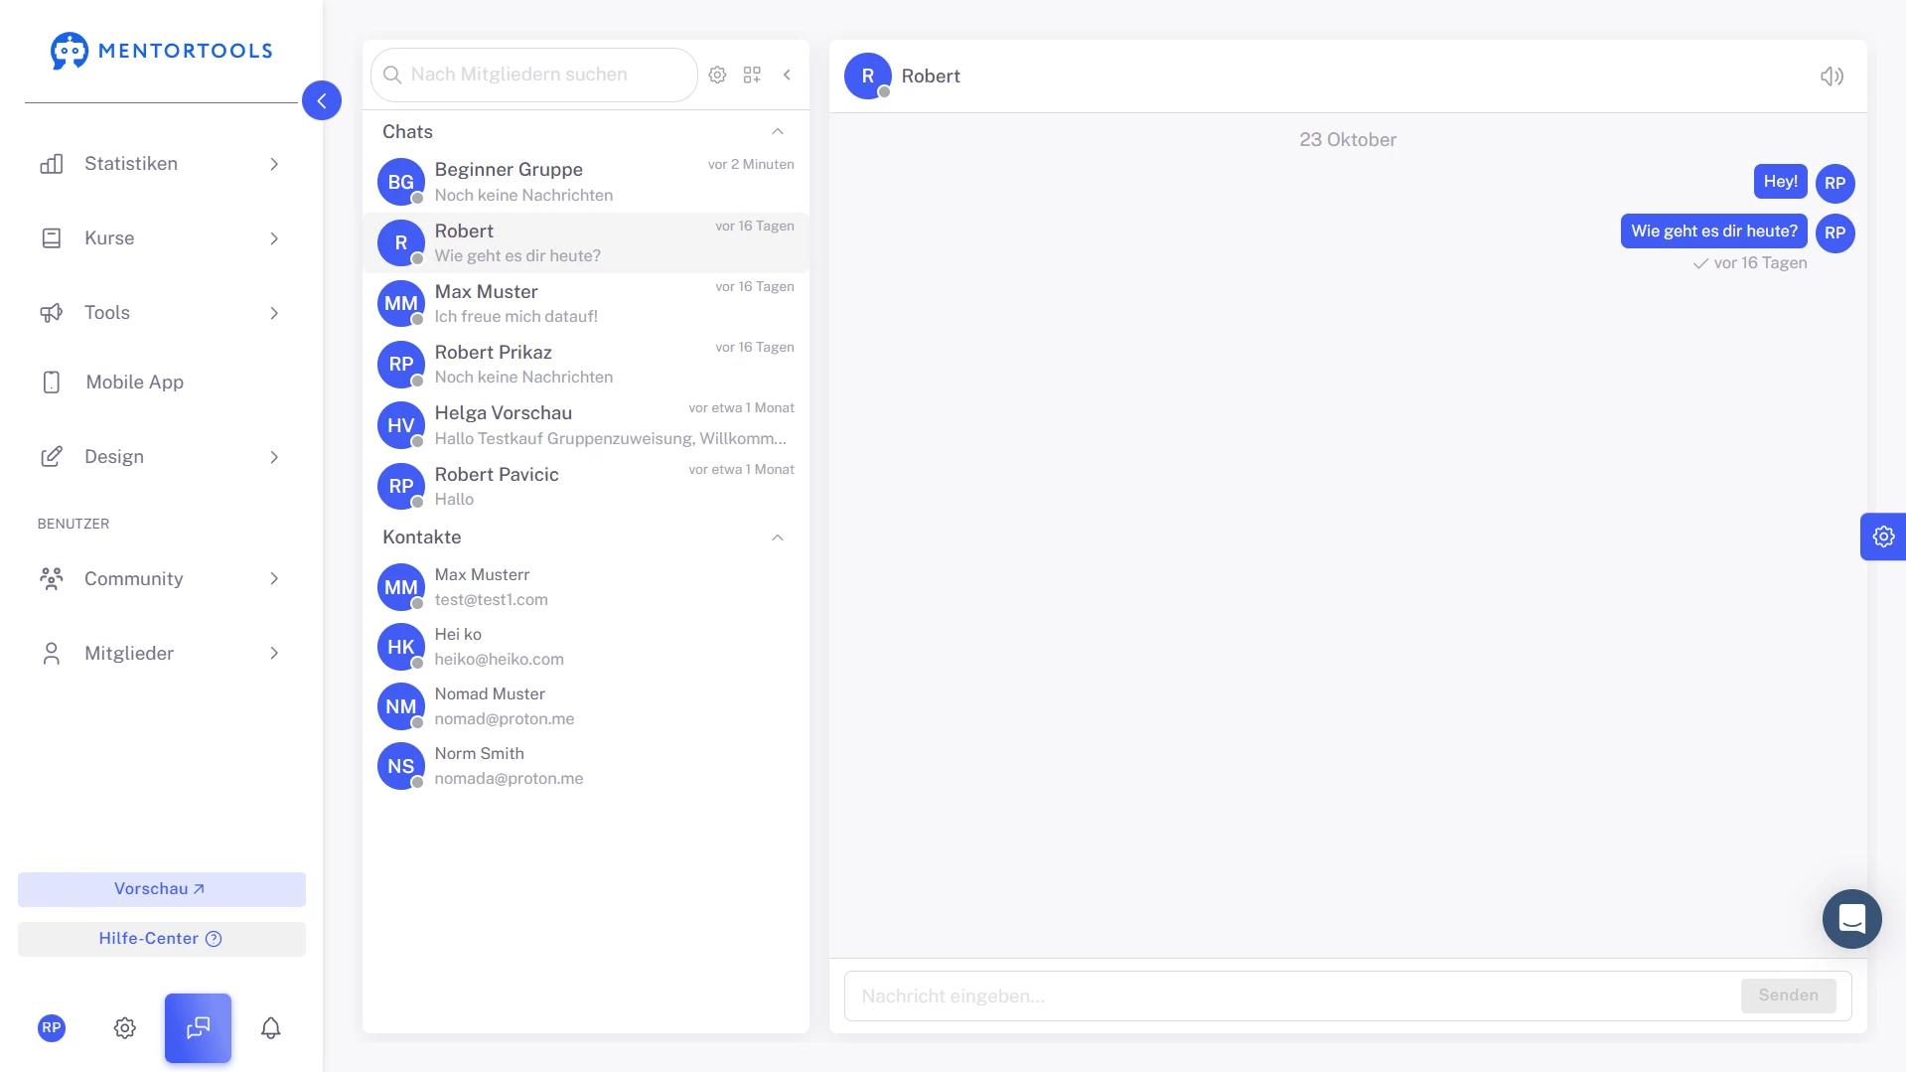Open the Hilfe-Center link
Viewport: 1906px width, 1072px height.
point(161,939)
